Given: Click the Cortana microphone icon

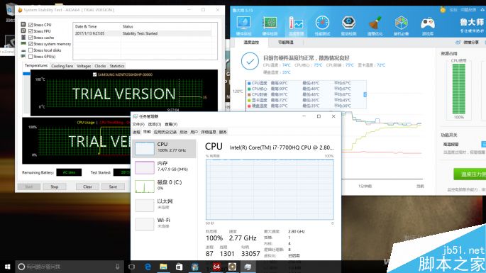Looking at the screenshot, I should click(118, 267).
